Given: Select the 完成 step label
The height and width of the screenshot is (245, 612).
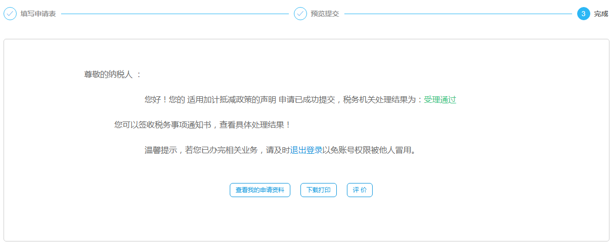Looking at the screenshot, I should (601, 14).
